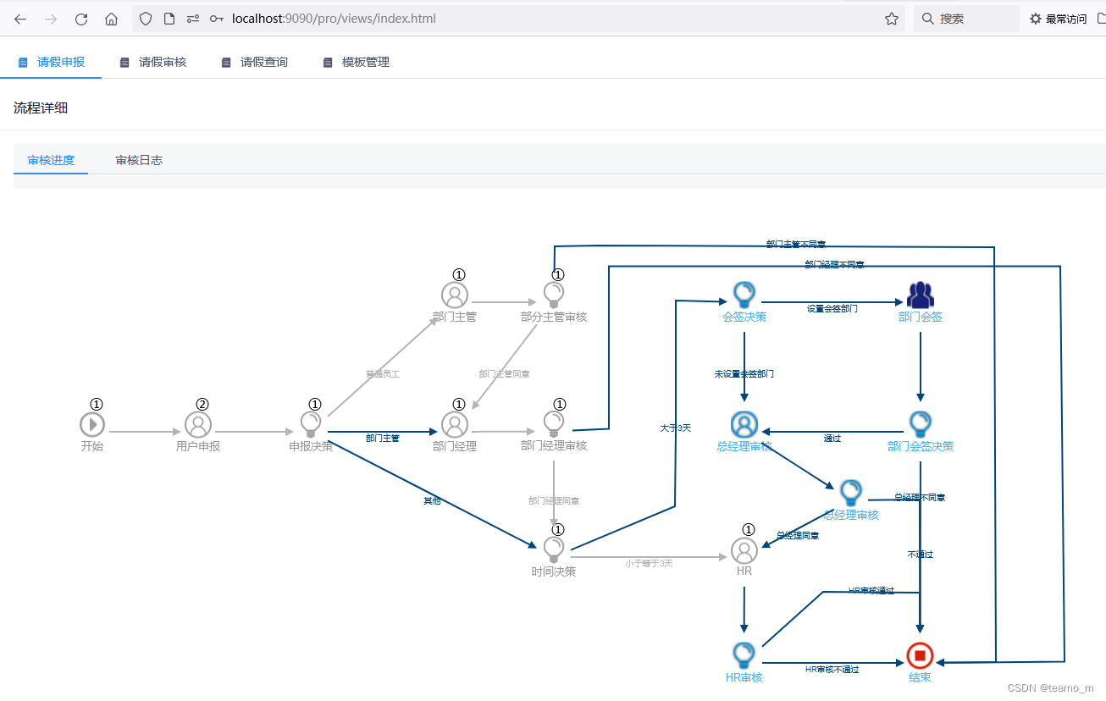Click the 其他 edge label

432,501
